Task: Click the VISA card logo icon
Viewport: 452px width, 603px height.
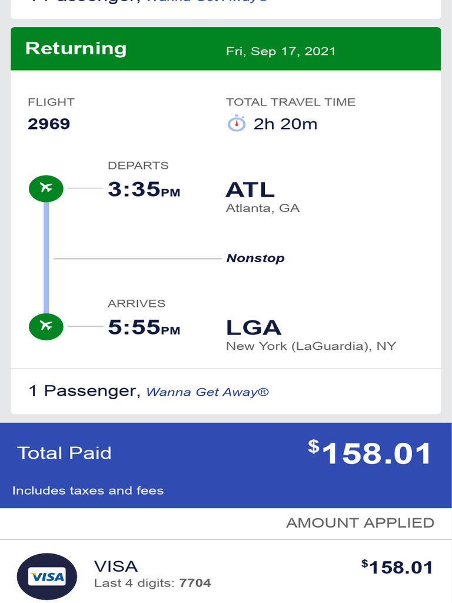Action: 47,577
